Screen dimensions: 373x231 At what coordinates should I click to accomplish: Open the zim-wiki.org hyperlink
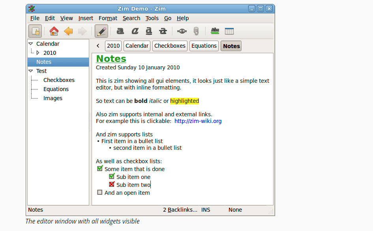tap(198, 121)
